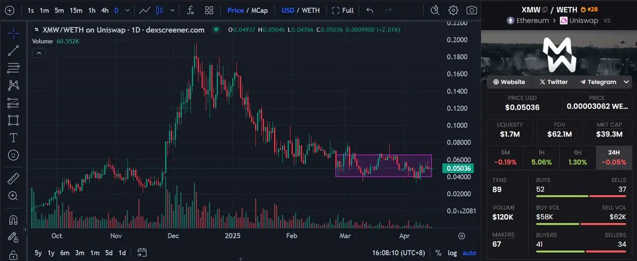637x261 pixels.
Task: Open the Telegram link
Action: click(x=598, y=82)
